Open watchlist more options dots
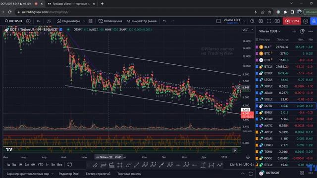317x178 pixels. point(311,31)
